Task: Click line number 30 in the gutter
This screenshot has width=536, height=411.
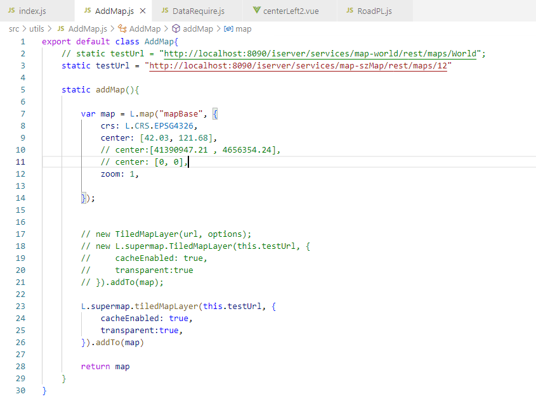Action: point(20,391)
